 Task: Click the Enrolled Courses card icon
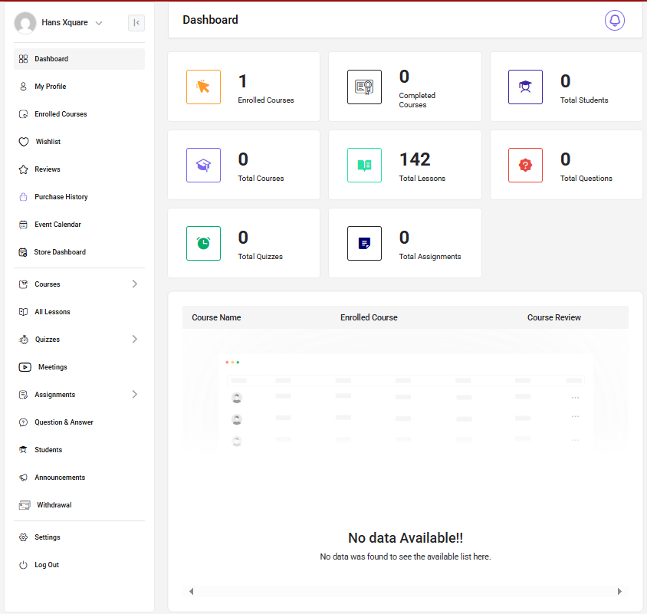click(203, 87)
